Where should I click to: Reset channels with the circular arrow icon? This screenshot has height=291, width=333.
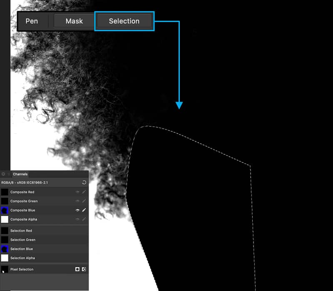[x=84, y=182]
